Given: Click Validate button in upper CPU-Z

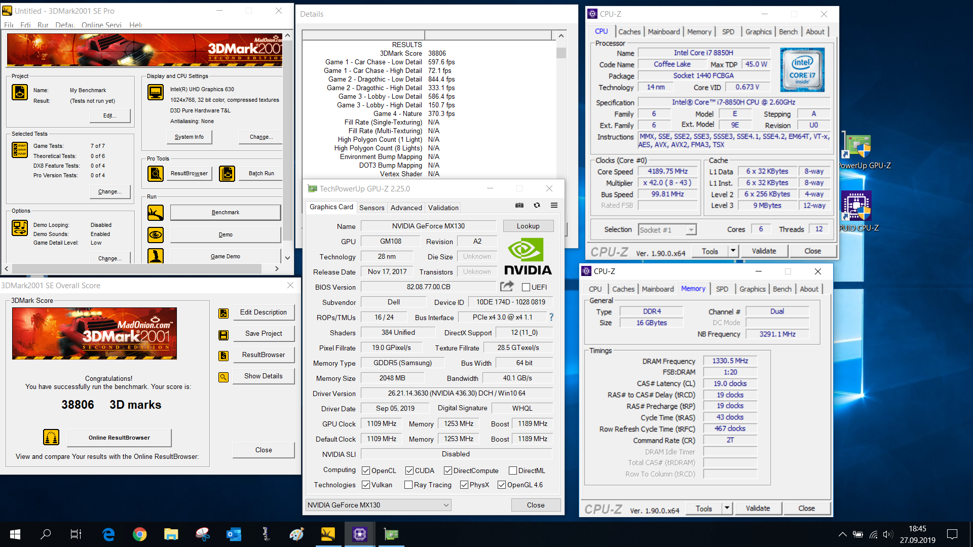Looking at the screenshot, I should (x=764, y=251).
